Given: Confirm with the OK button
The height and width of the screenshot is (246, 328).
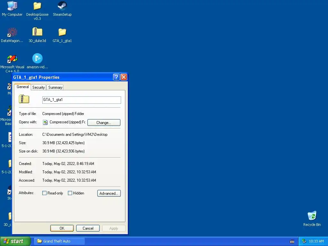Looking at the screenshot, I should [62, 228].
